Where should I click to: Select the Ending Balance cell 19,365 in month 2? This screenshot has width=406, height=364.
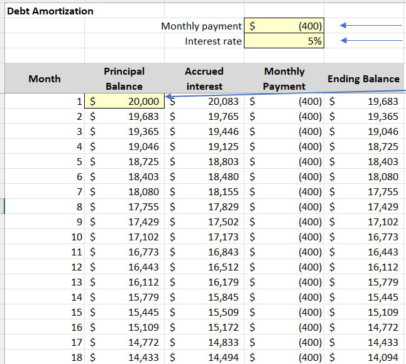pyautogui.click(x=363, y=116)
